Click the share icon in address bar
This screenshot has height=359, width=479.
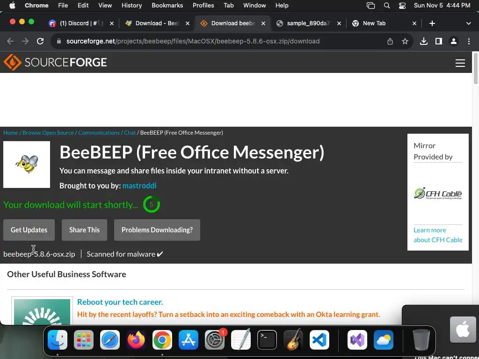(x=390, y=41)
